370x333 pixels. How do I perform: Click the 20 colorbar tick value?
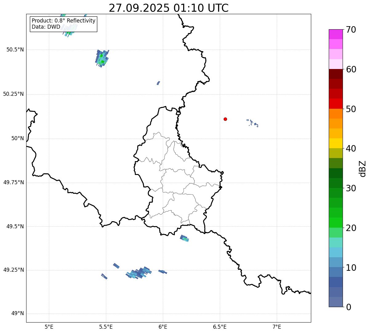point(351,228)
